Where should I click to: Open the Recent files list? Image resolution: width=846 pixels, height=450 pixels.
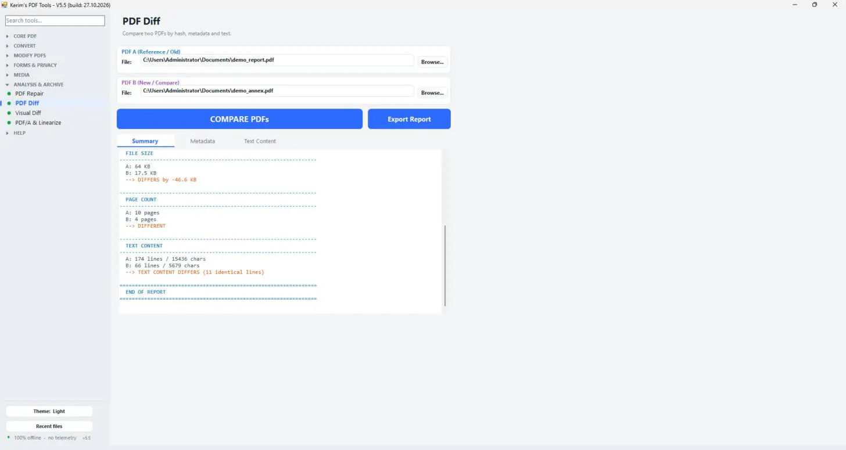coord(49,426)
